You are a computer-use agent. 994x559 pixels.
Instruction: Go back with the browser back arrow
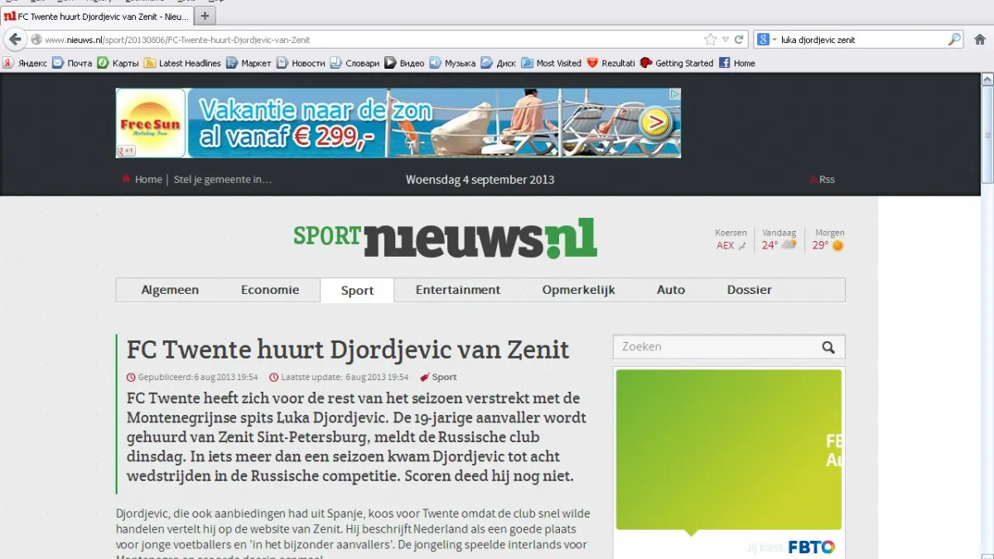(15, 39)
